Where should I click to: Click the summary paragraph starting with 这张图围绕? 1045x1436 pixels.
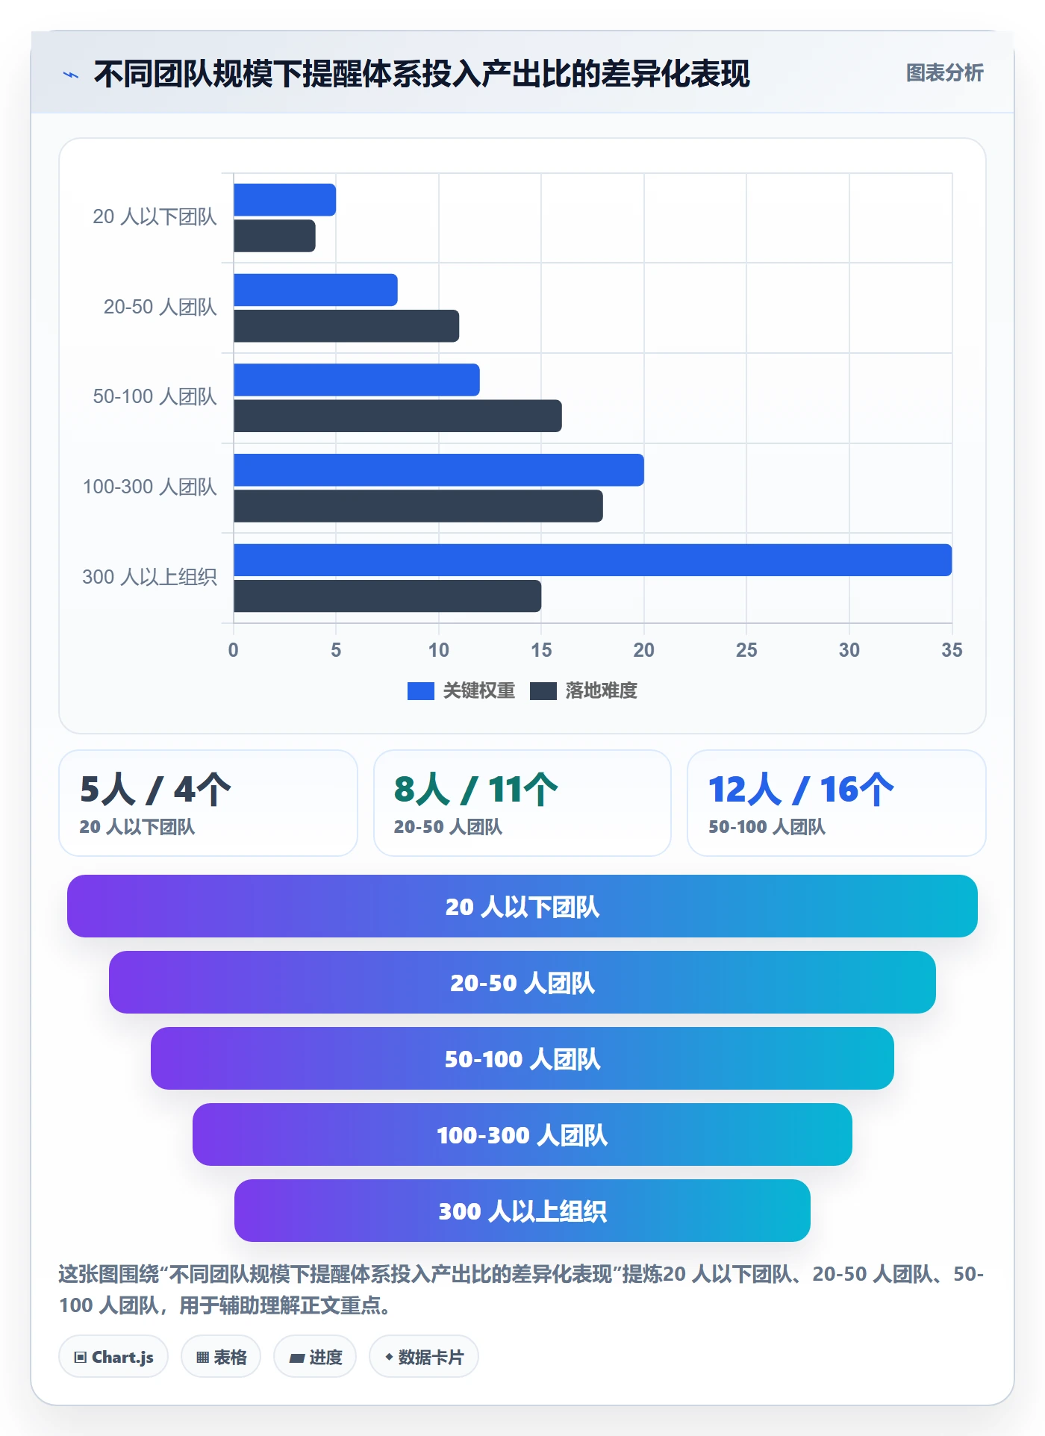(522, 1289)
